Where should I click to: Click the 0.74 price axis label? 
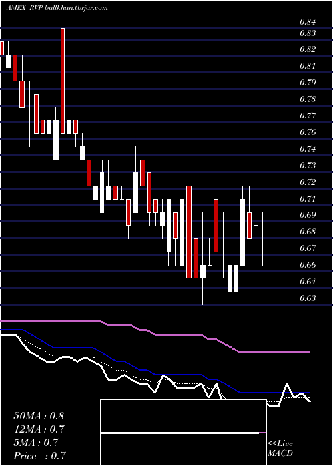pyautogui.click(x=308, y=149)
